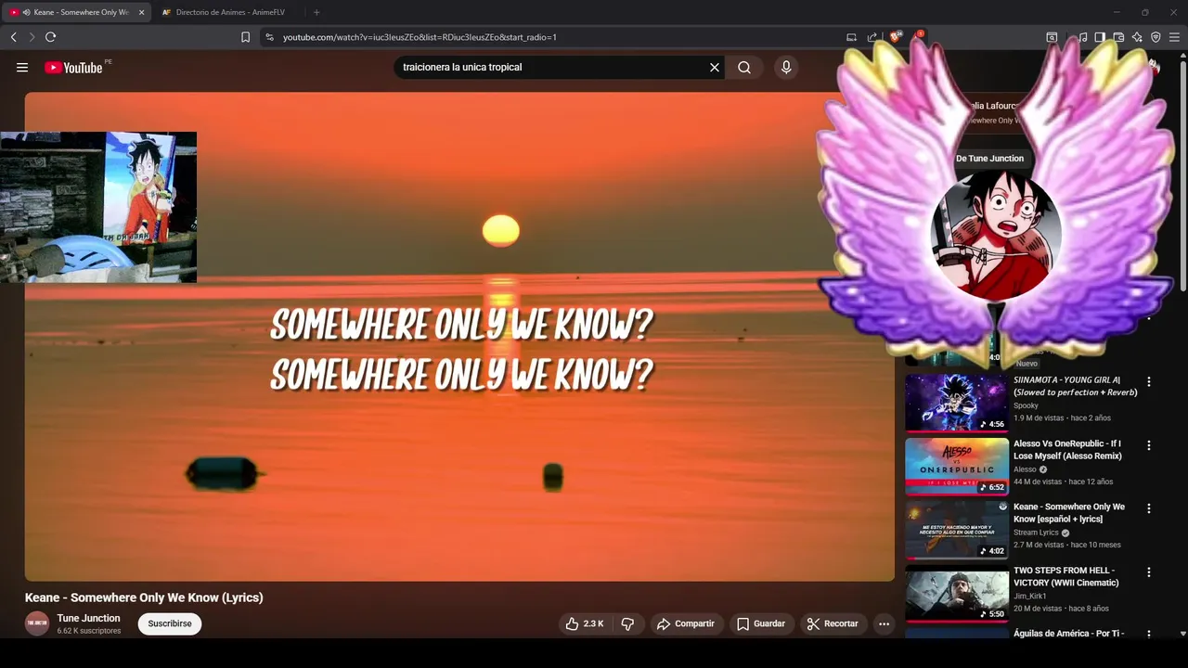Open the browser main menu icon
This screenshot has height=668, width=1188.
[1174, 37]
